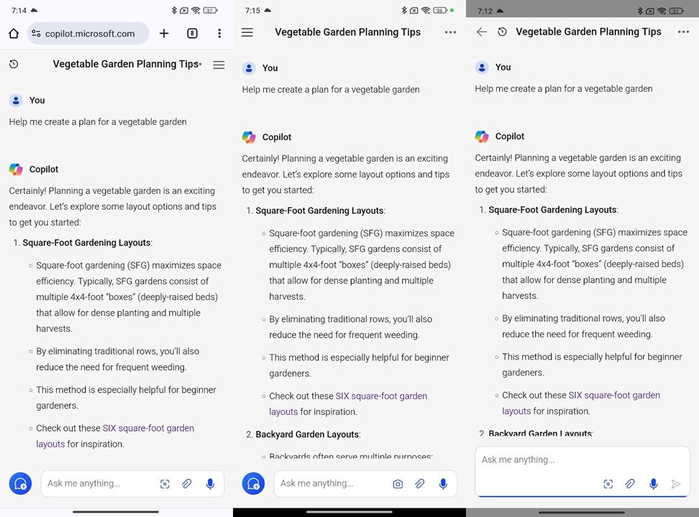This screenshot has width=699, height=517.
Task: Click Square-Foot Gardening Layouts heading, left screen
Action: (86, 243)
